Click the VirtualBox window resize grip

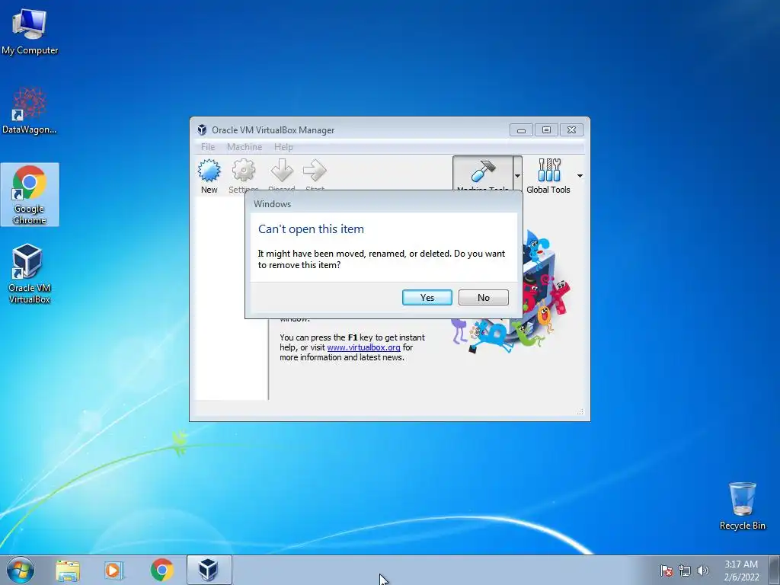tap(580, 411)
